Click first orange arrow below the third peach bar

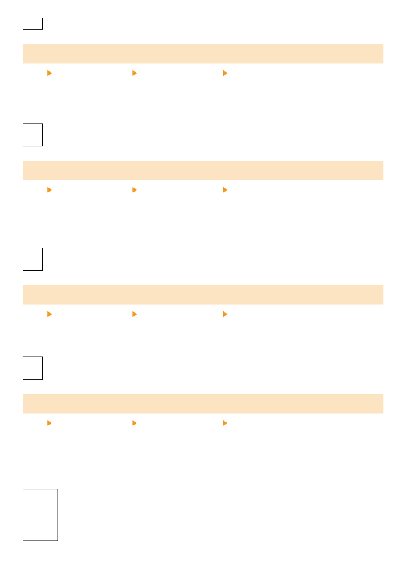(x=50, y=314)
